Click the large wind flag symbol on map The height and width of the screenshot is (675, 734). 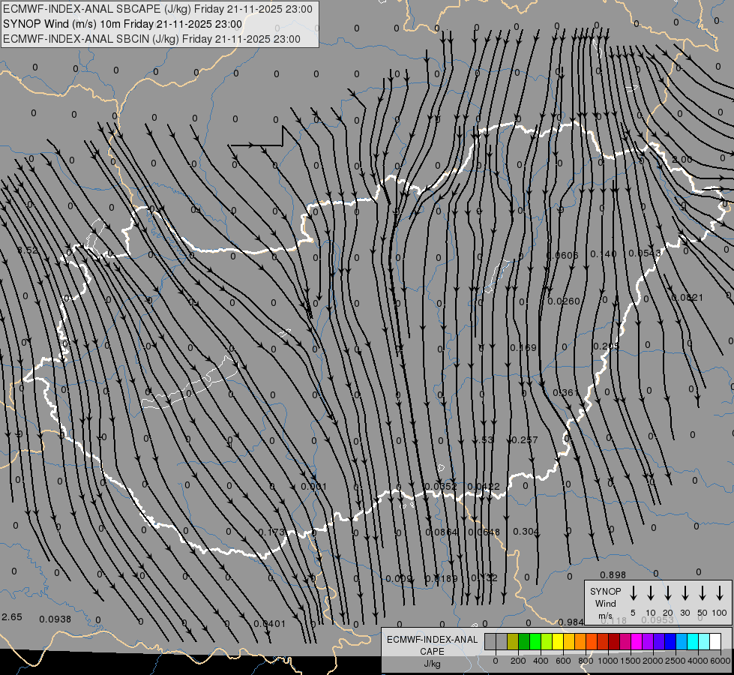tap(257, 136)
